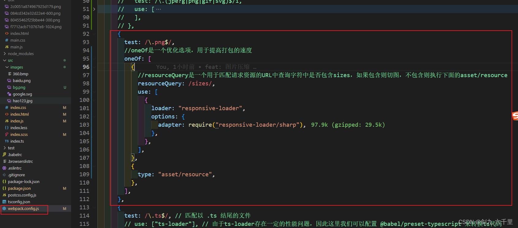518x228 pixels.
Task: Collapse the src folder chevron
Action: point(5,60)
